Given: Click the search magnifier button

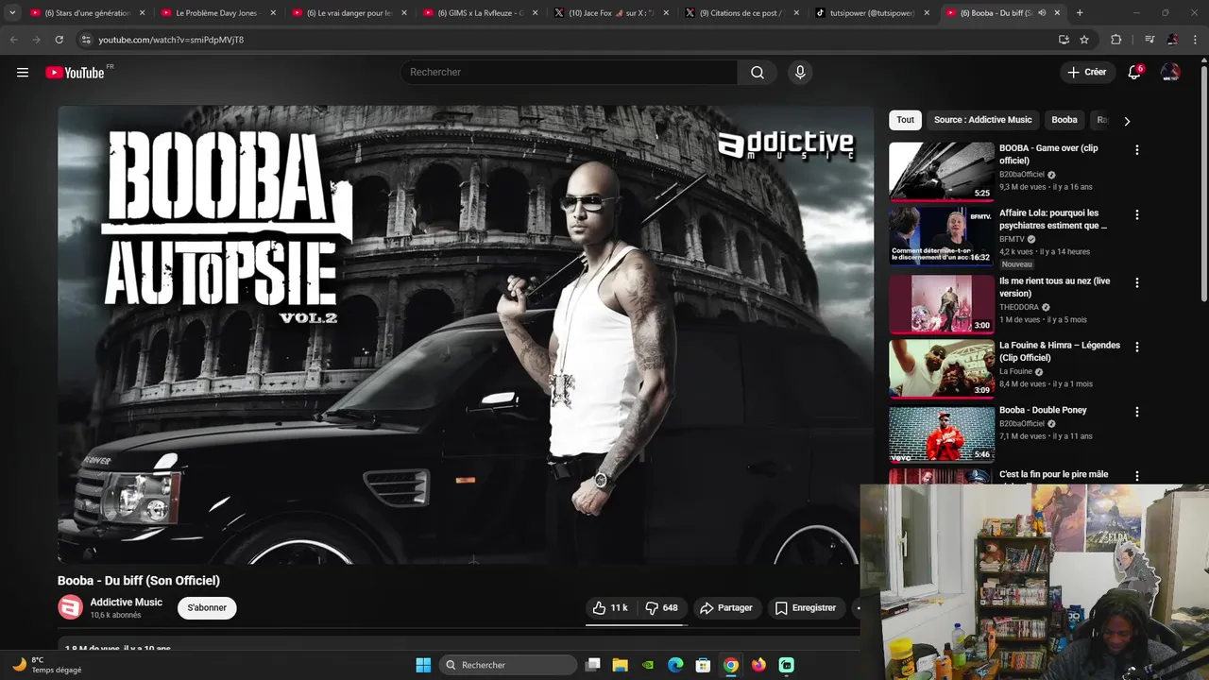Looking at the screenshot, I should (x=758, y=73).
